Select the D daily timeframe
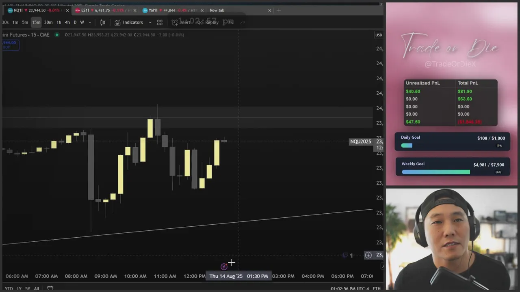Image resolution: width=520 pixels, height=292 pixels. [x=75, y=22]
